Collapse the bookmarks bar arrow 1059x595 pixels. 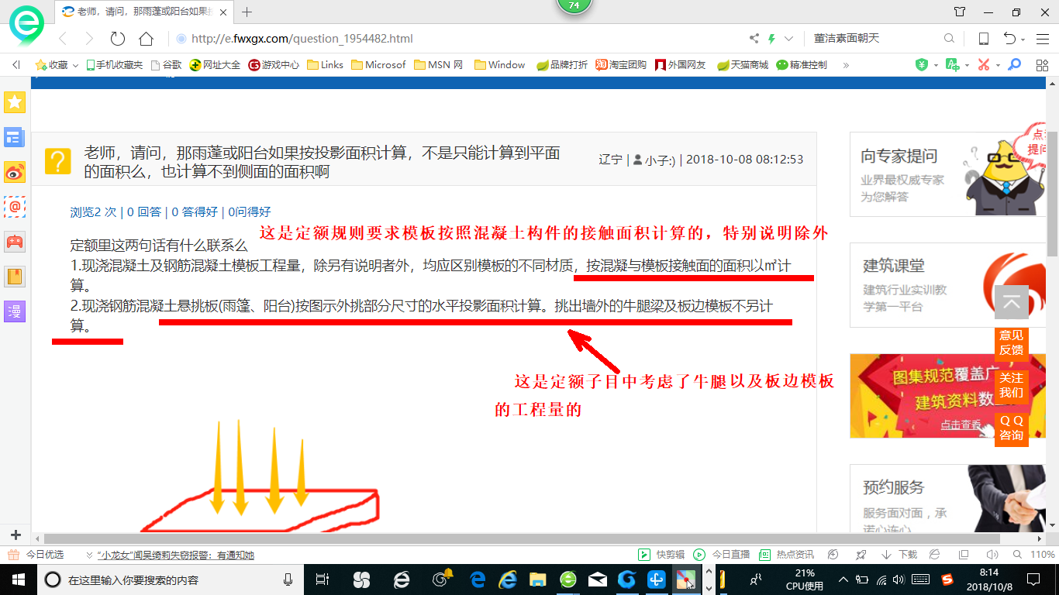coord(16,65)
